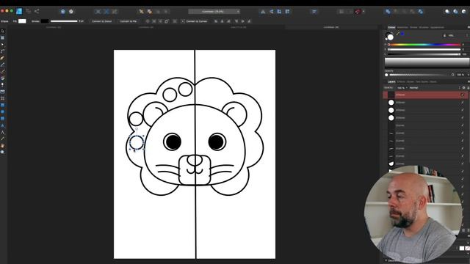Select the Artboard tool
The height and width of the screenshot is (264, 470).
[x=3, y=37]
